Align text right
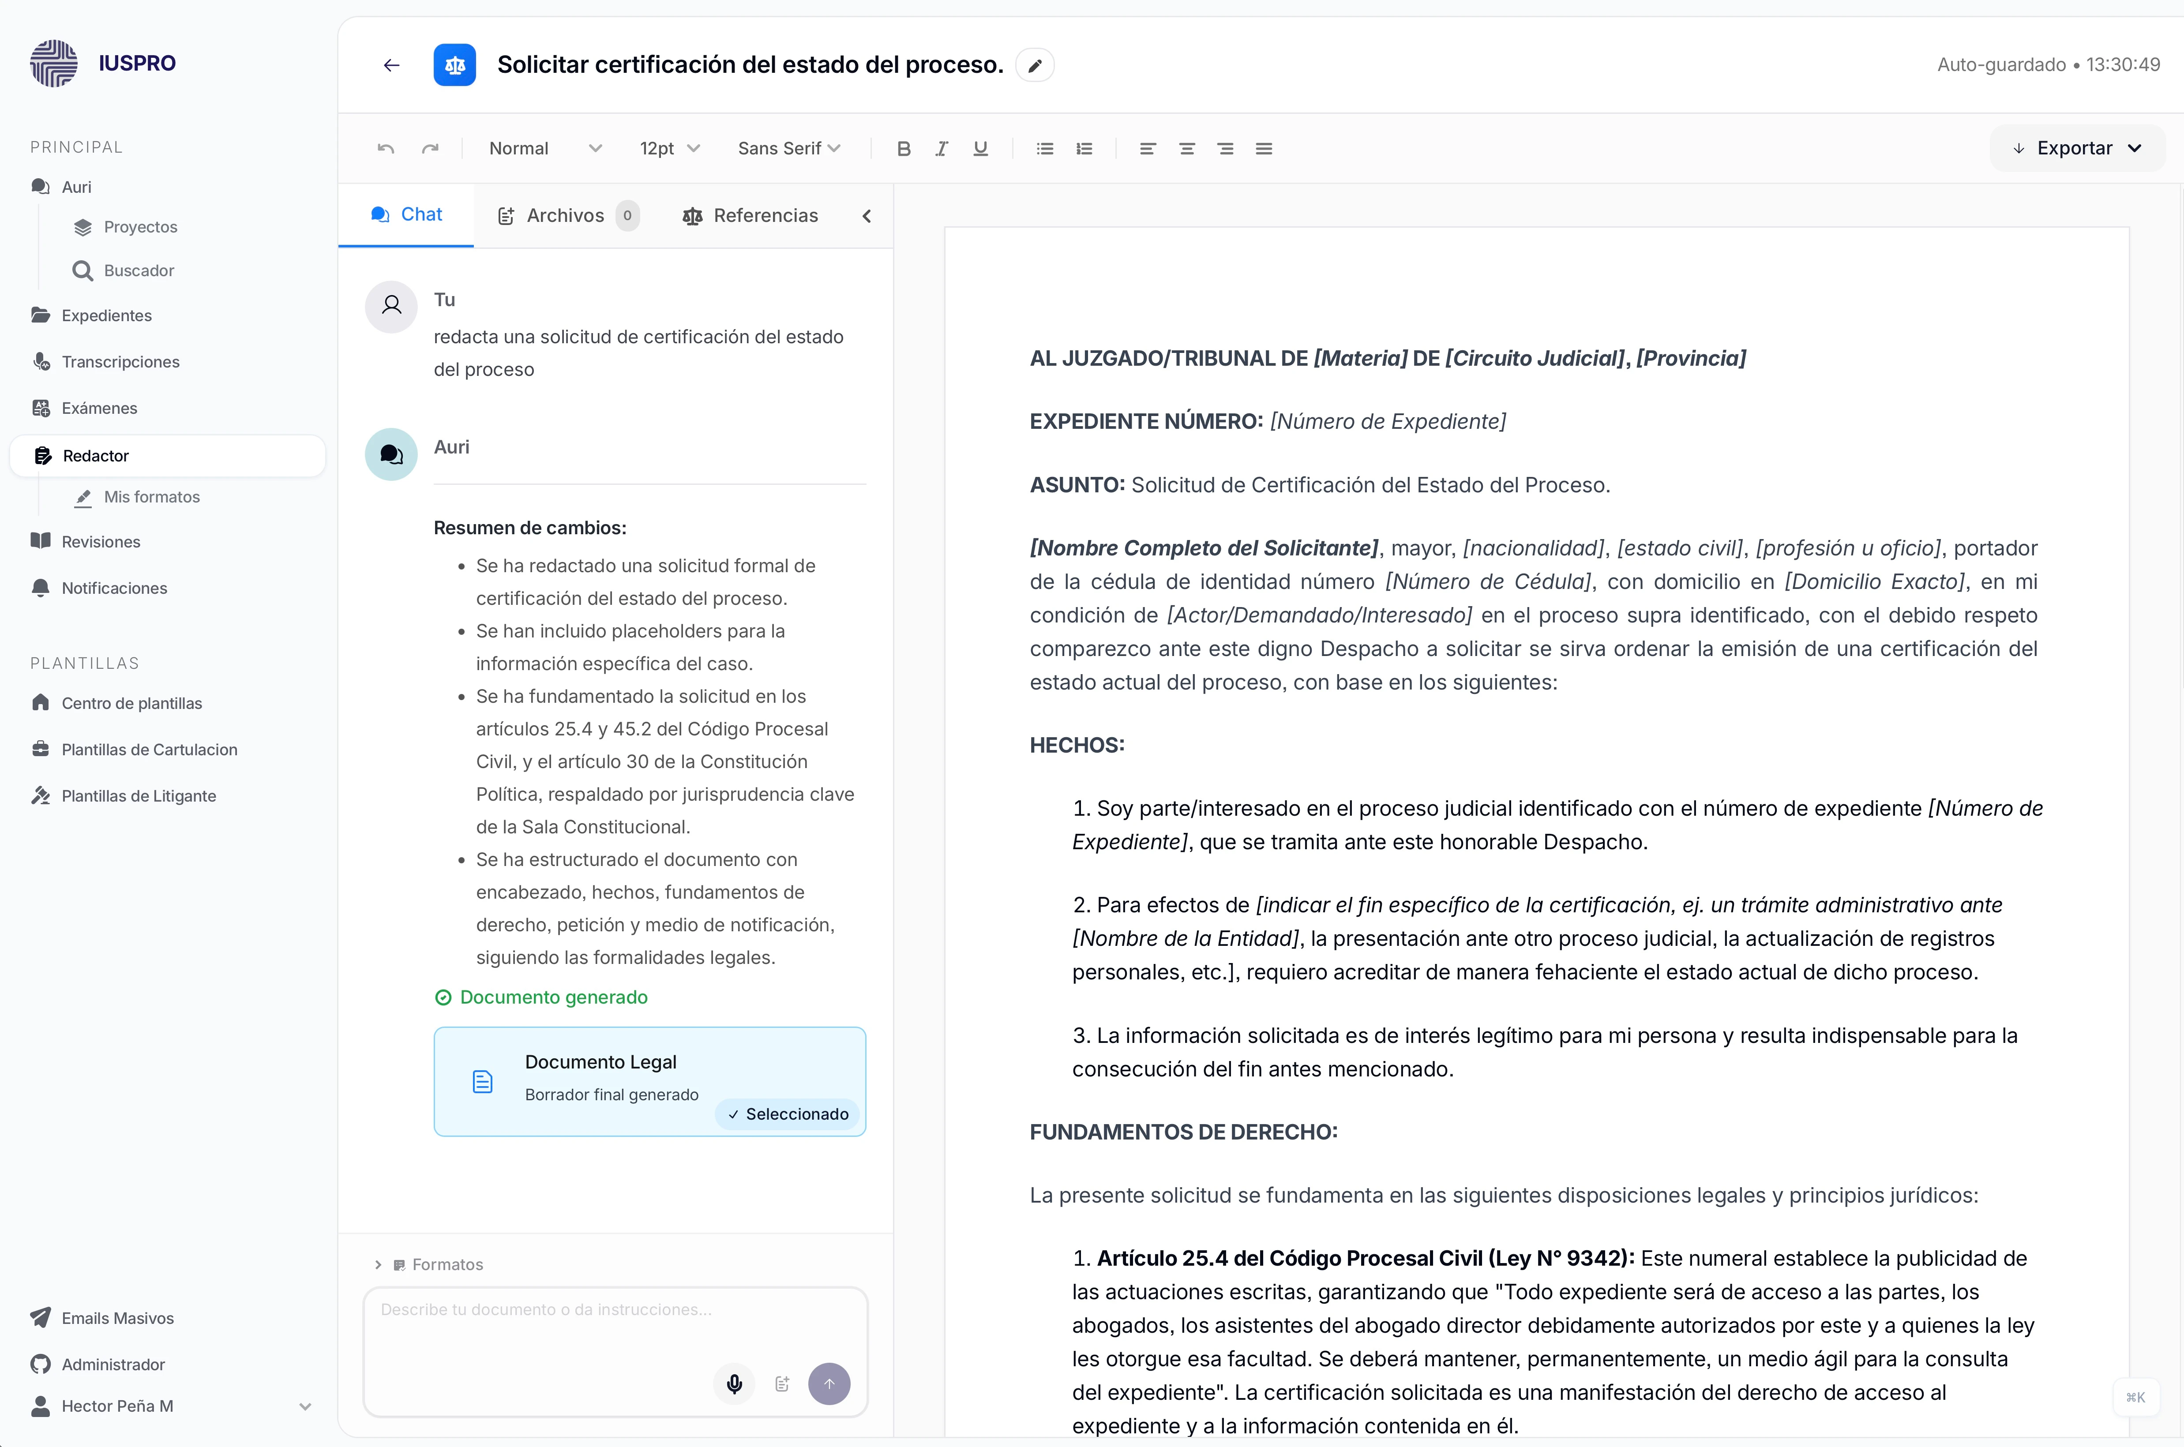 click(1225, 149)
